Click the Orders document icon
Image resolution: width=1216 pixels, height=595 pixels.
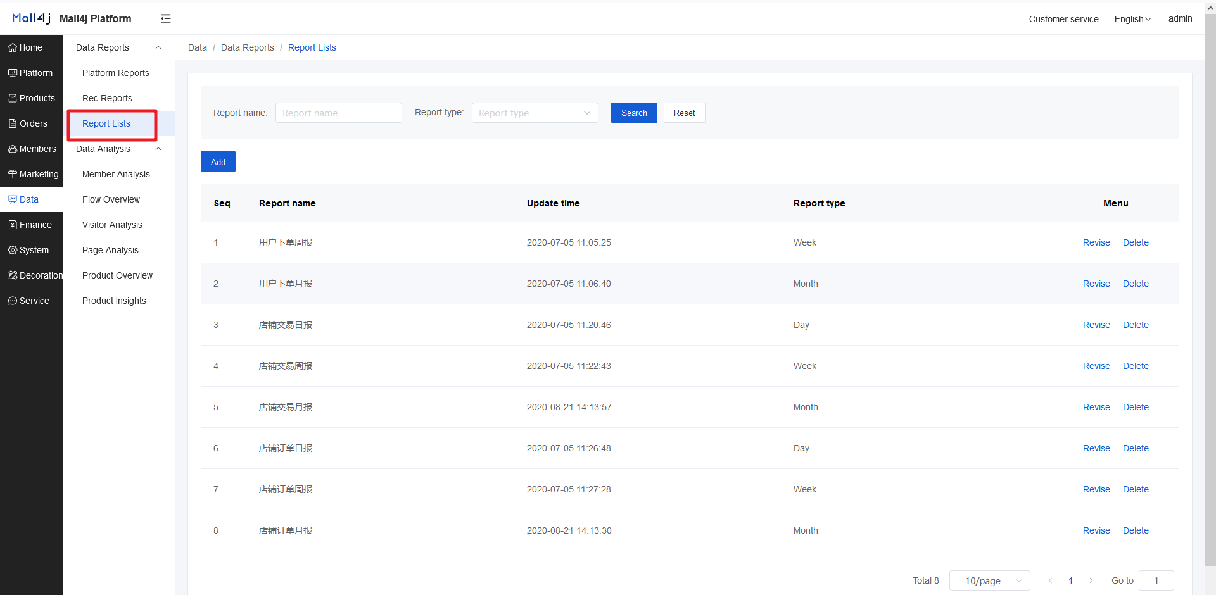point(13,123)
